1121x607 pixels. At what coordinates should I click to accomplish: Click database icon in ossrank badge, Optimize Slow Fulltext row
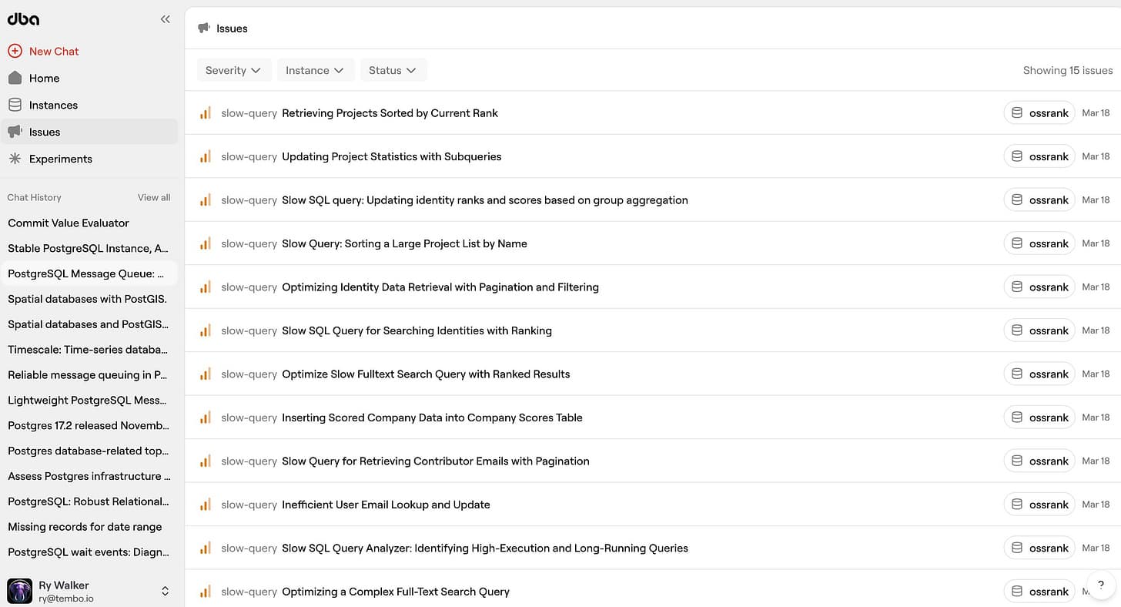tap(1016, 374)
